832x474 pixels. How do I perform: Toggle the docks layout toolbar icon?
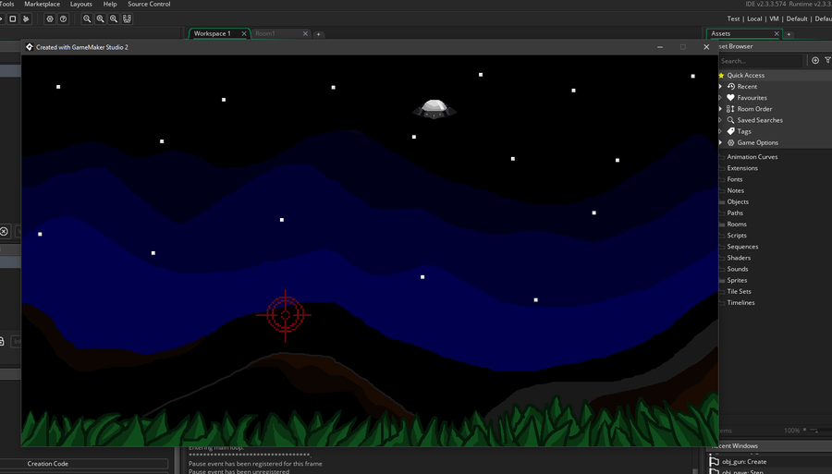(127, 18)
